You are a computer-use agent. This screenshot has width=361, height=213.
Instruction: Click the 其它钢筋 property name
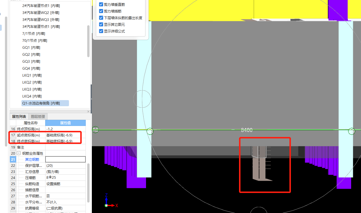click(x=32, y=159)
